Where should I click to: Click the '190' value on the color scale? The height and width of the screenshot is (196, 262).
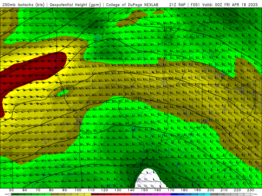197,190
